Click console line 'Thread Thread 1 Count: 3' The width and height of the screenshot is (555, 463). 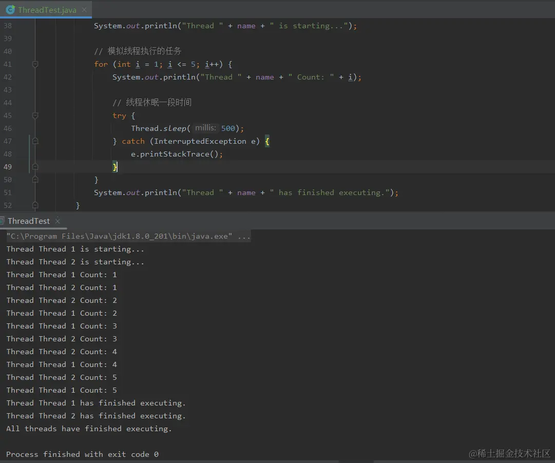coord(62,326)
